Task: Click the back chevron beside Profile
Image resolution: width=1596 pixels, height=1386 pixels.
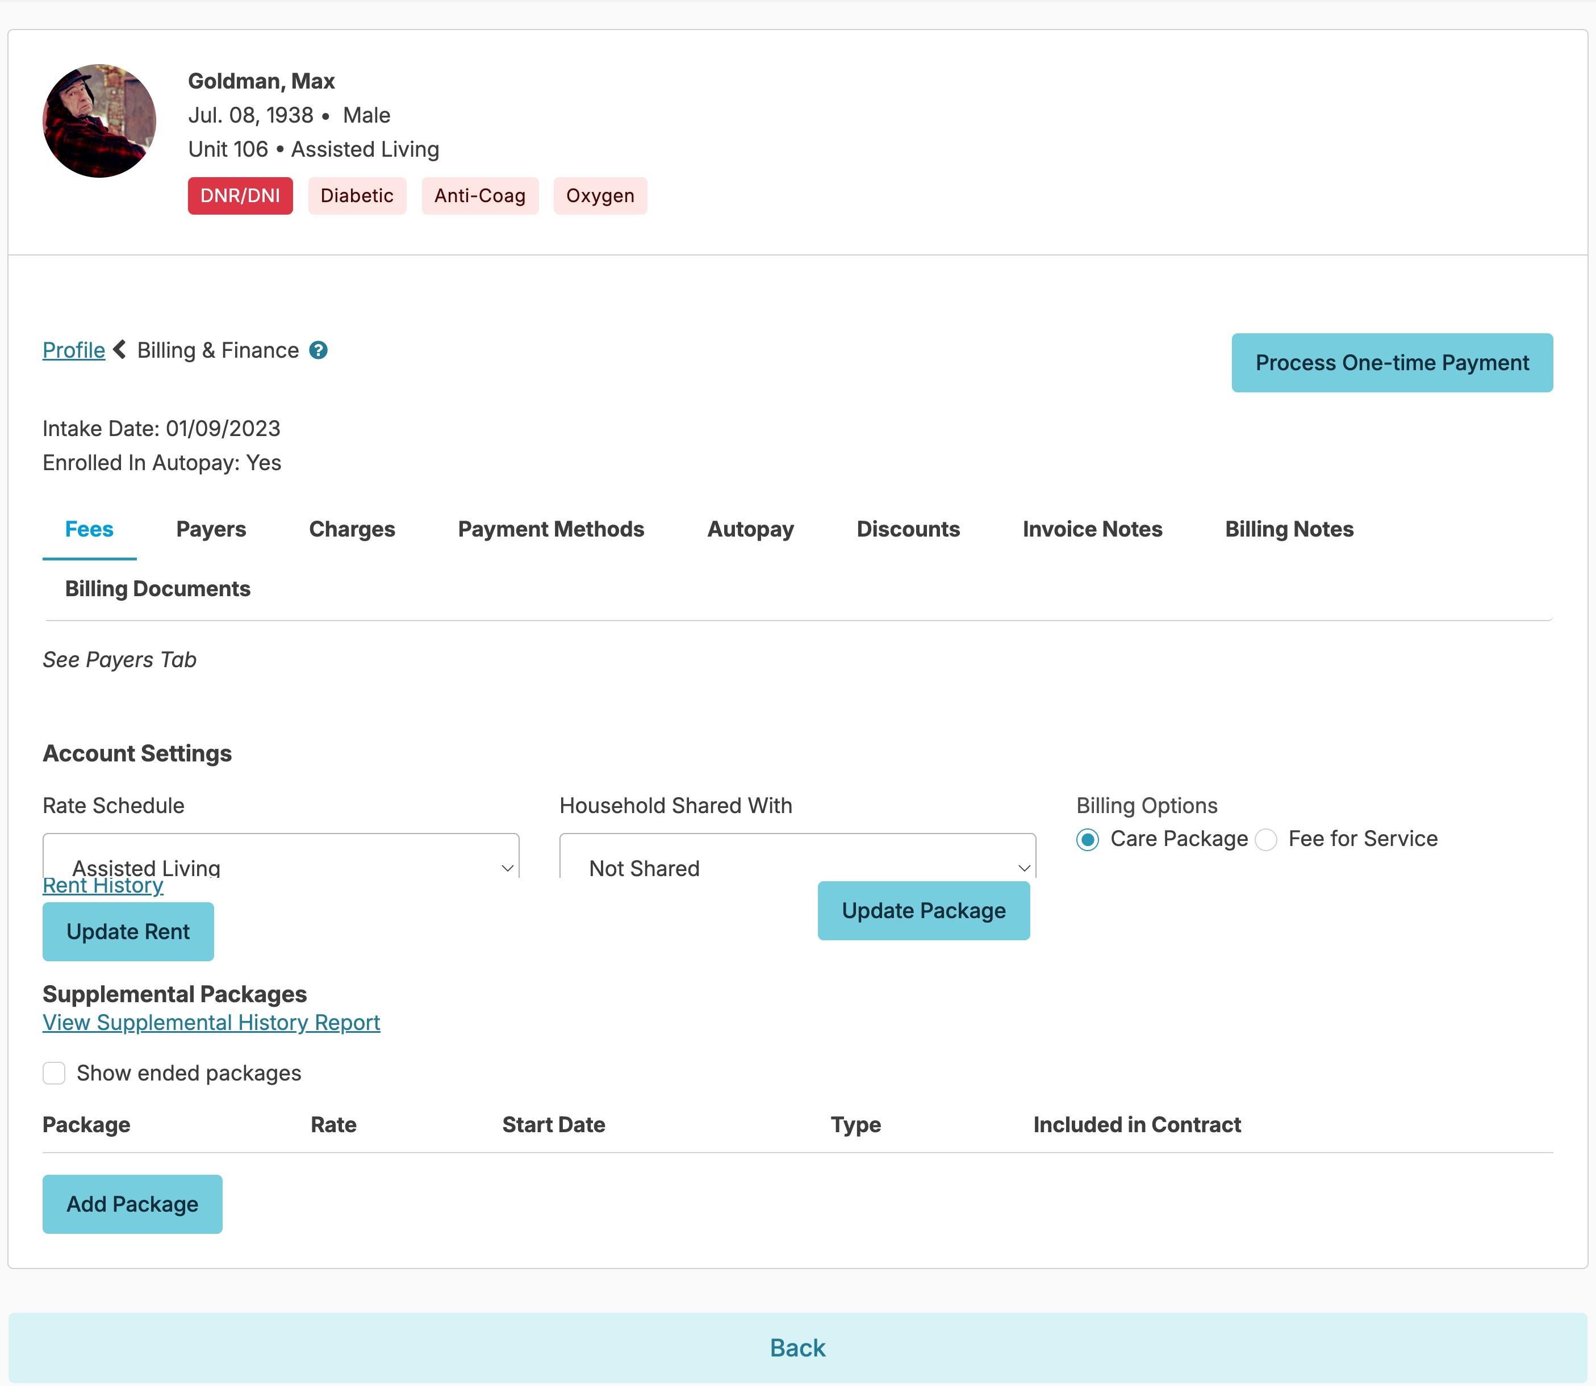Action: pyautogui.click(x=120, y=350)
